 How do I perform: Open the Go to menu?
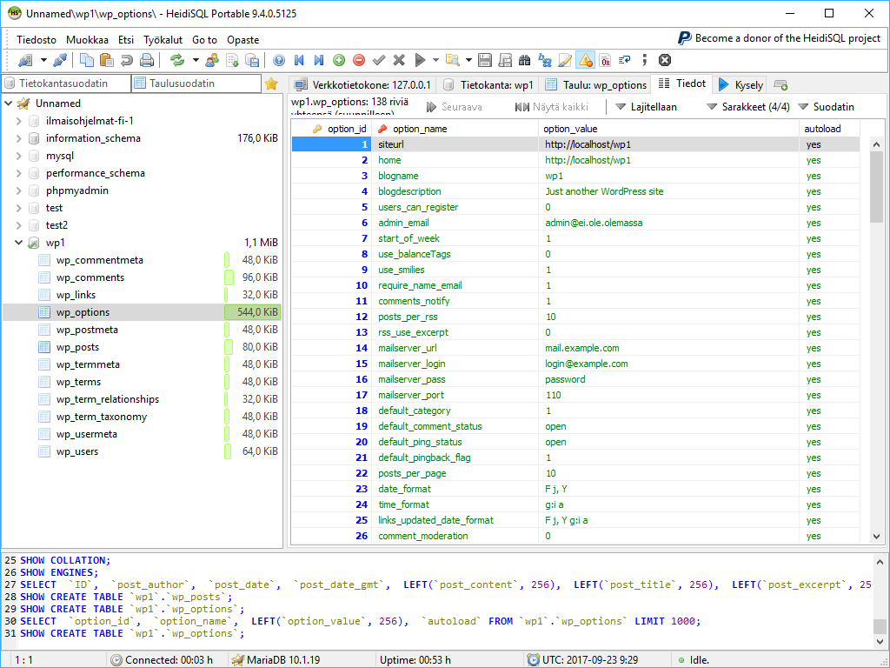(205, 40)
